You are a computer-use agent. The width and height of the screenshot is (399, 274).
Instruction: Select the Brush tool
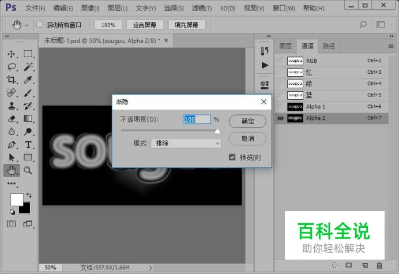click(x=28, y=93)
